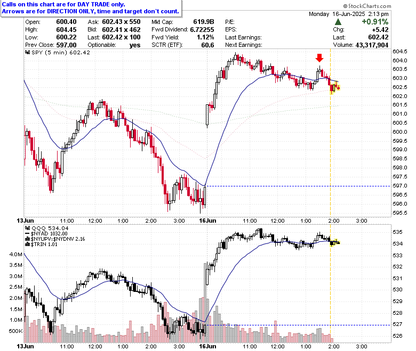This screenshot has width=416, height=351.
Task: Click the blue DAY TRADE notice text
Action: click(90, 8)
